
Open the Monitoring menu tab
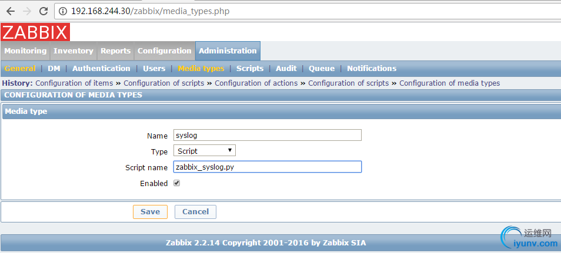pyautogui.click(x=25, y=51)
